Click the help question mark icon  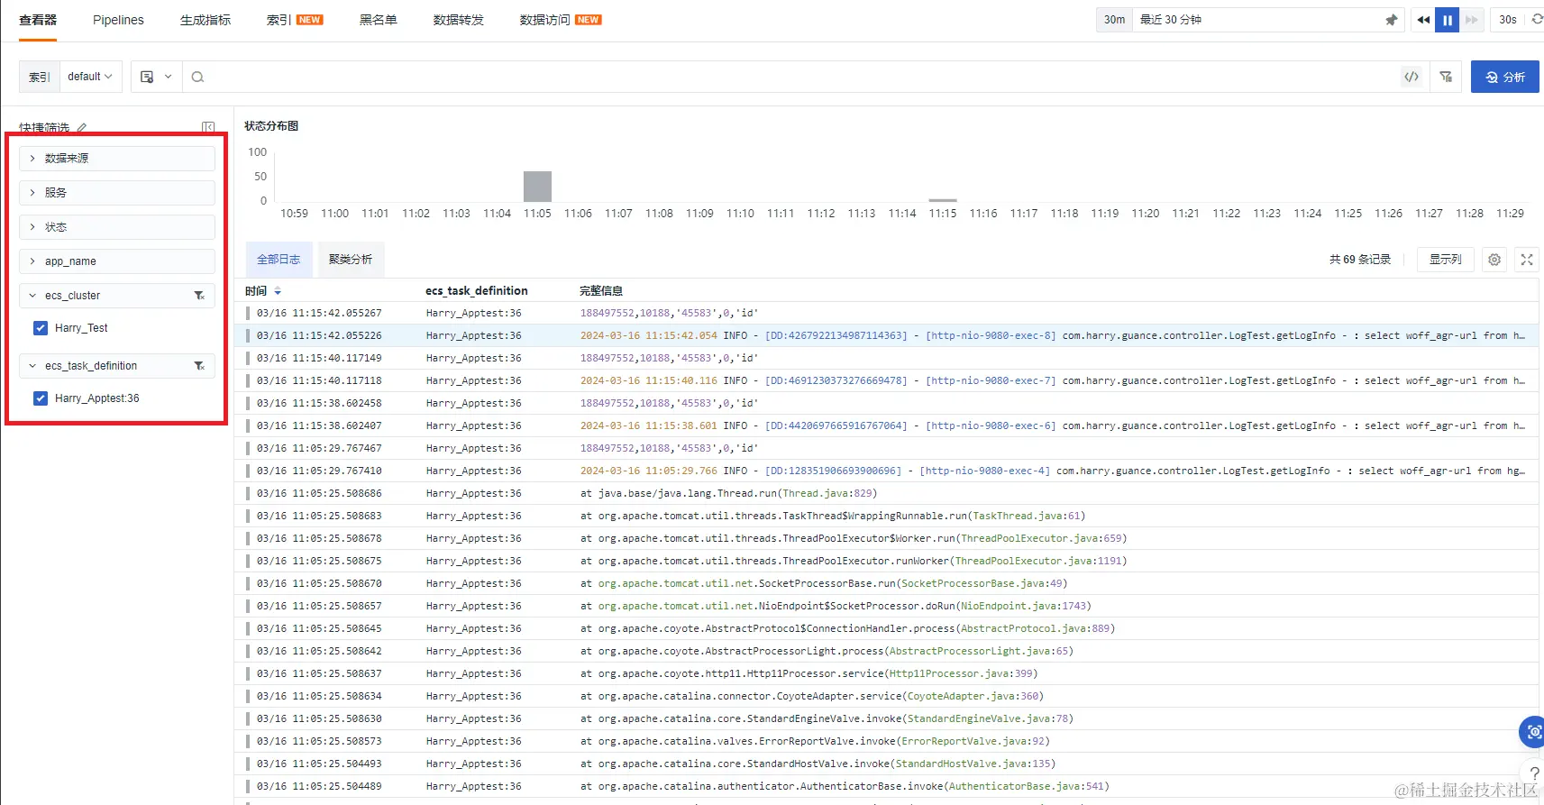tap(1533, 773)
